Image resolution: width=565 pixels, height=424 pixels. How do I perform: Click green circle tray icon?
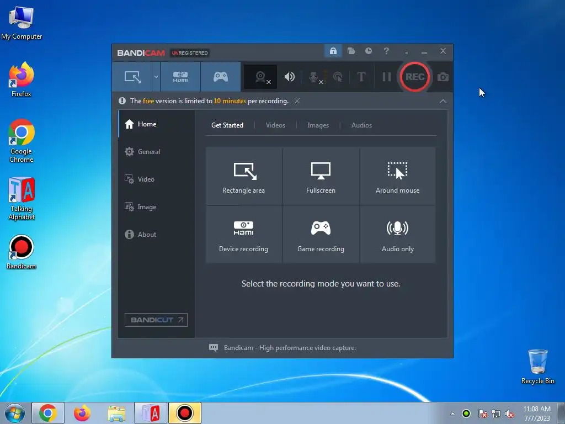[x=466, y=414]
